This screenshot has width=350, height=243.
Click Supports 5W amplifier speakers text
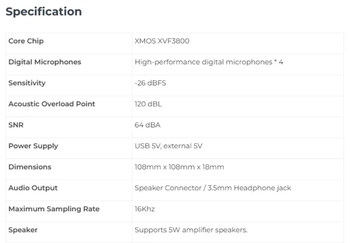tap(191, 230)
